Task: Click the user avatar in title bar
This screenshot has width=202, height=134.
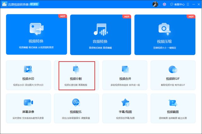Action: coord(156,4)
